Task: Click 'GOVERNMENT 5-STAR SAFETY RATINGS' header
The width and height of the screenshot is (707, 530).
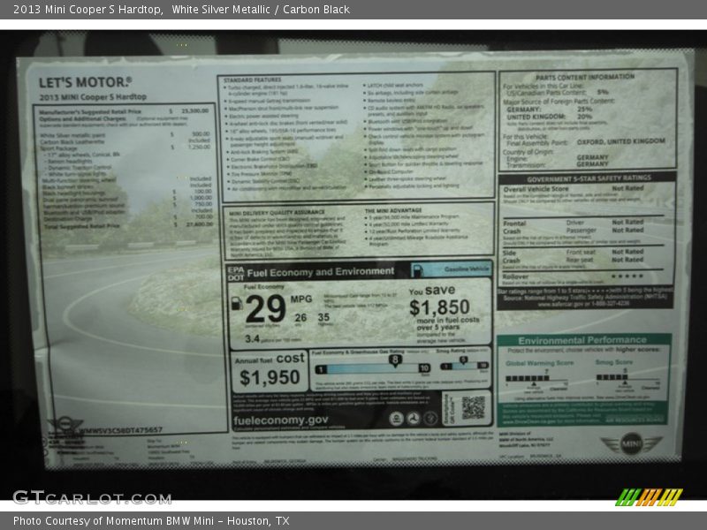Action: tap(589, 178)
